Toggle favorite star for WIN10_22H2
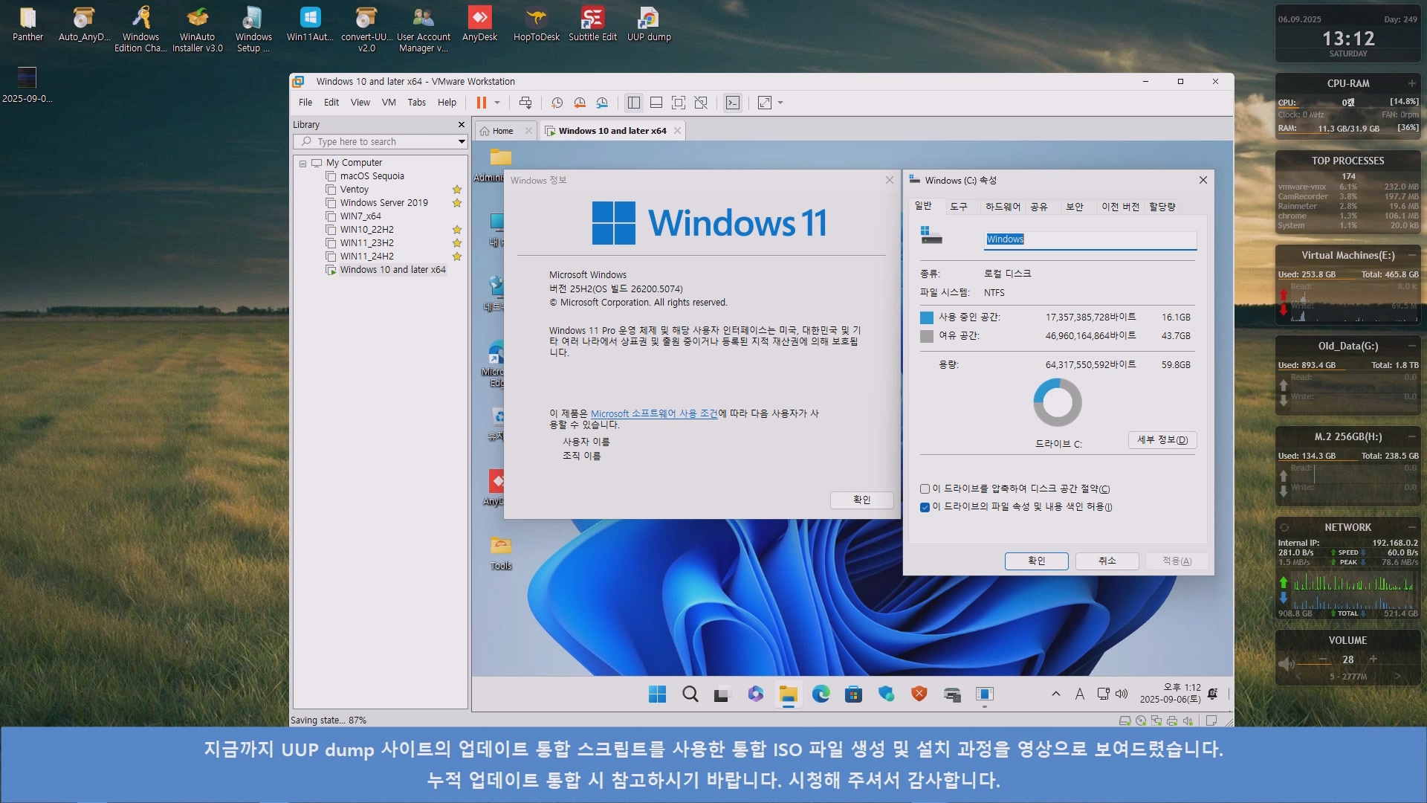Viewport: 1427px width, 803px height. click(457, 230)
